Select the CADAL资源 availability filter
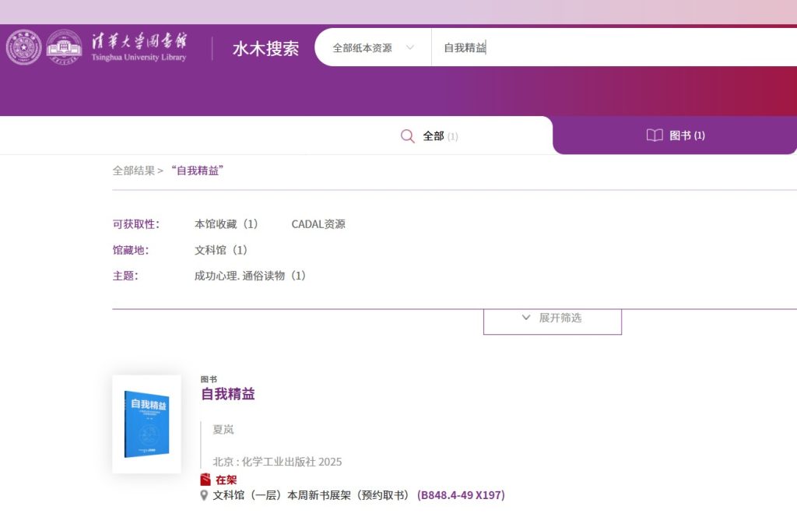 [318, 224]
